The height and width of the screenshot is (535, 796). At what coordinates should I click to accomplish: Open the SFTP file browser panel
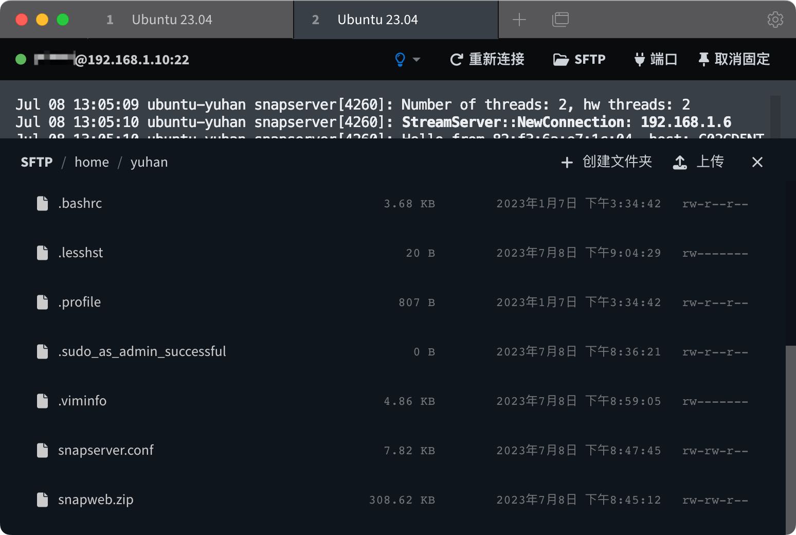580,59
